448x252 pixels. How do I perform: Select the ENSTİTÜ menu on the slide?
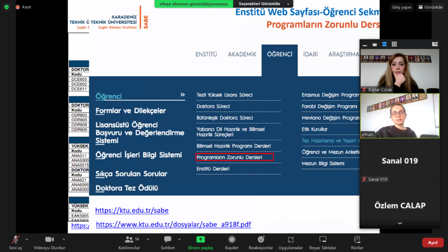(206, 54)
